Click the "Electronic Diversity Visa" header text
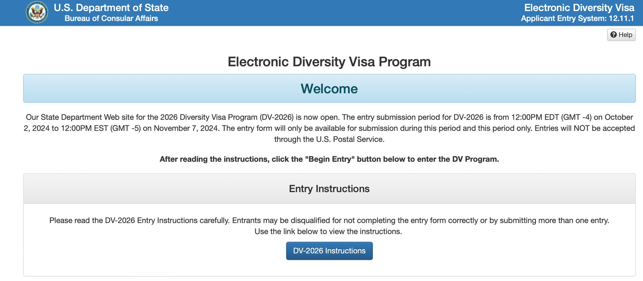 pyautogui.click(x=579, y=8)
